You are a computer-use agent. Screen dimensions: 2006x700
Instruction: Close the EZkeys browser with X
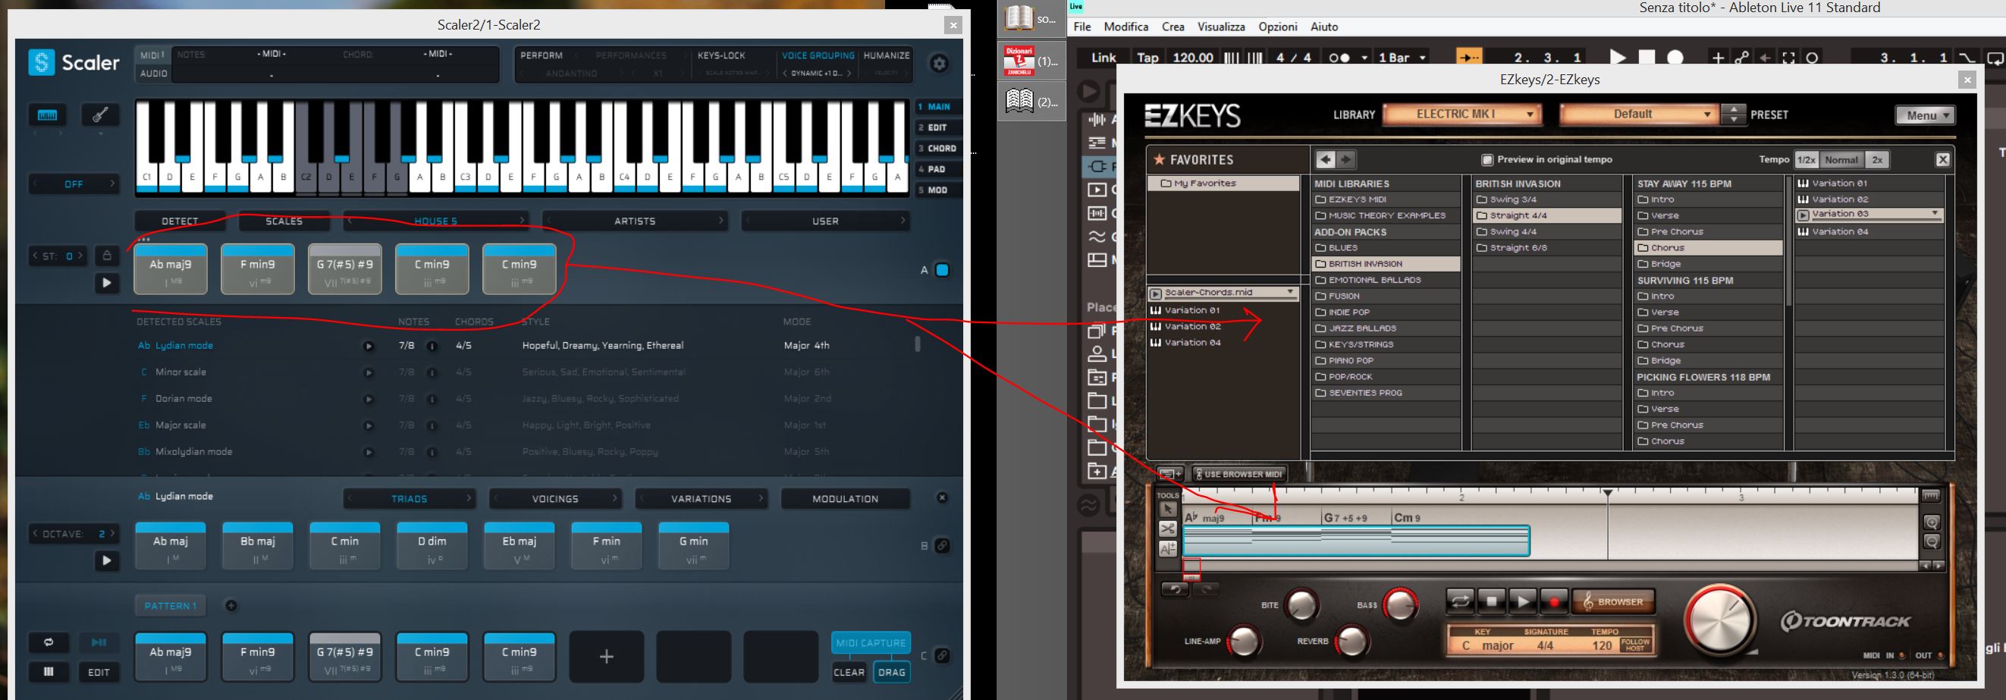pyautogui.click(x=1943, y=159)
